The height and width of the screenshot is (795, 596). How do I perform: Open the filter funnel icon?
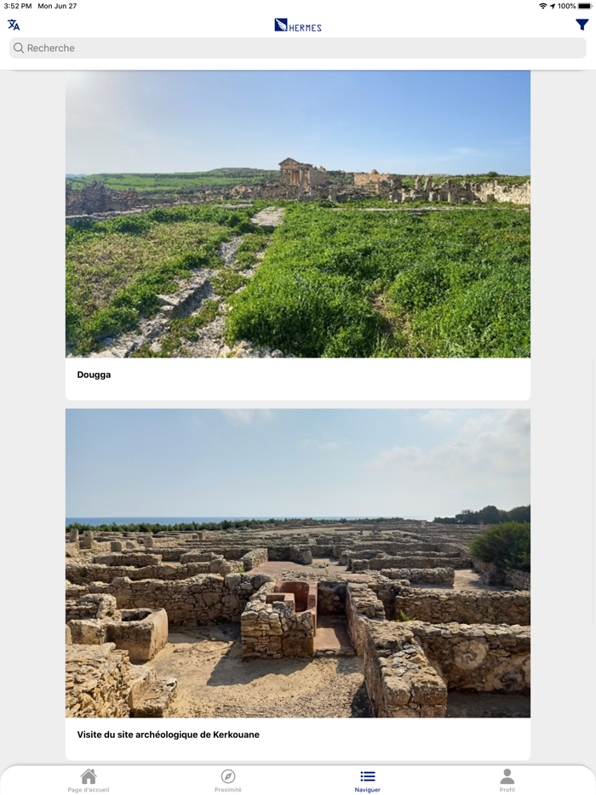point(582,25)
